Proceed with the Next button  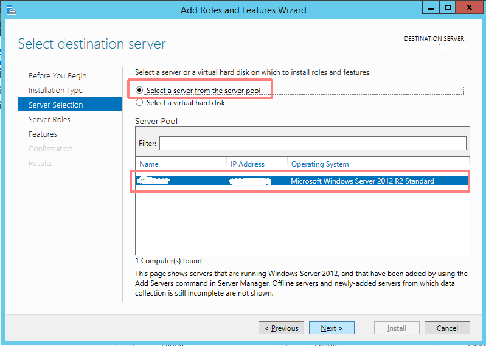pos(332,328)
